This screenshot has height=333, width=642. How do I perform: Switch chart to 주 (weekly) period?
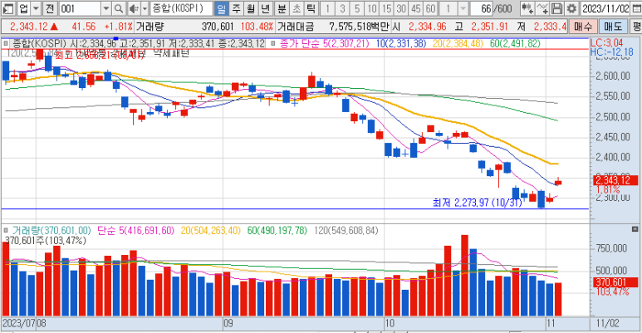[x=236, y=8]
